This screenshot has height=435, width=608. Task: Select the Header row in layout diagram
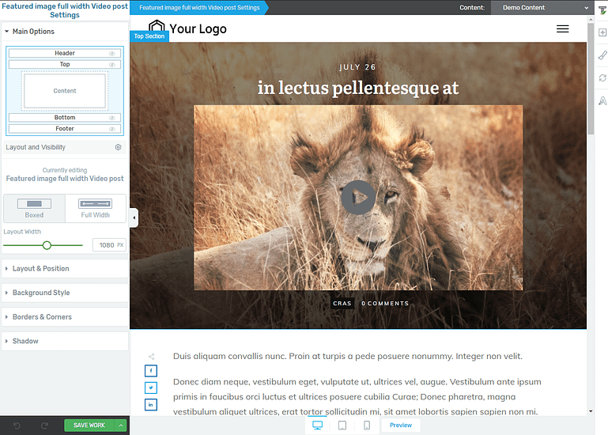(x=65, y=53)
